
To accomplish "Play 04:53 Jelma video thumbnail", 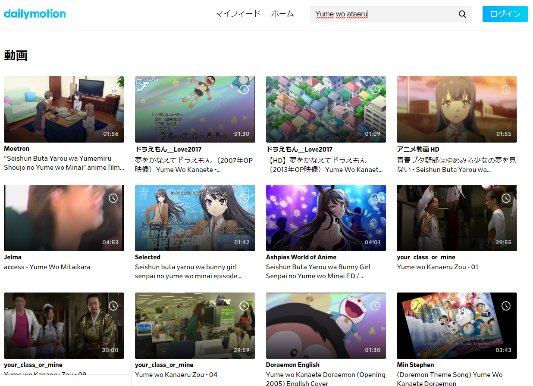I will [x=64, y=218].
